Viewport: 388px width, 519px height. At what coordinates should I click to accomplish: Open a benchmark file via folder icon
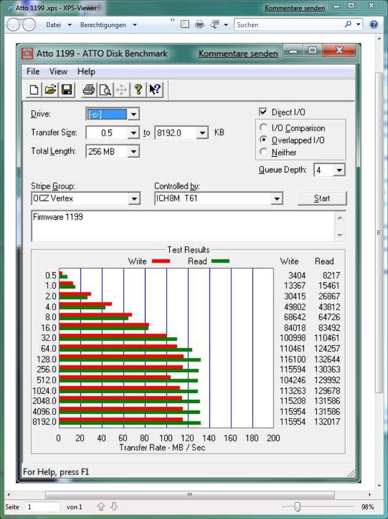click(50, 89)
